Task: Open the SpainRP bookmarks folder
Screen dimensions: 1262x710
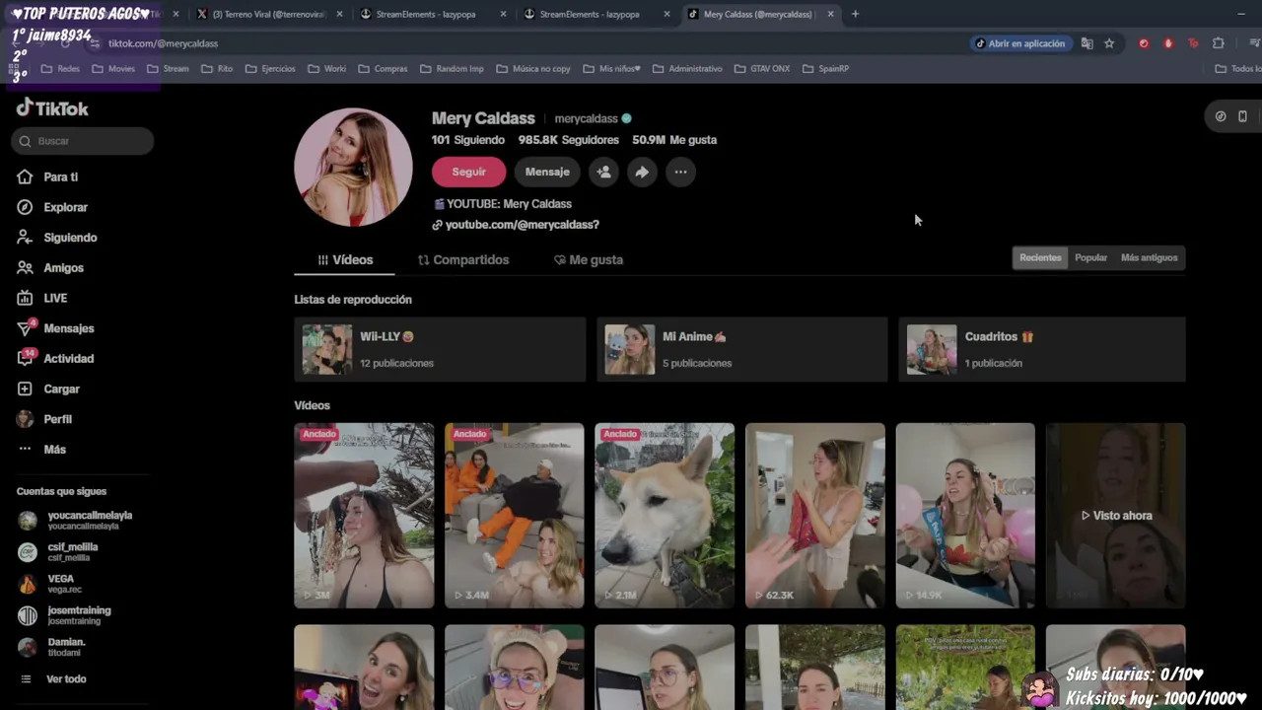Action: pyautogui.click(x=825, y=69)
